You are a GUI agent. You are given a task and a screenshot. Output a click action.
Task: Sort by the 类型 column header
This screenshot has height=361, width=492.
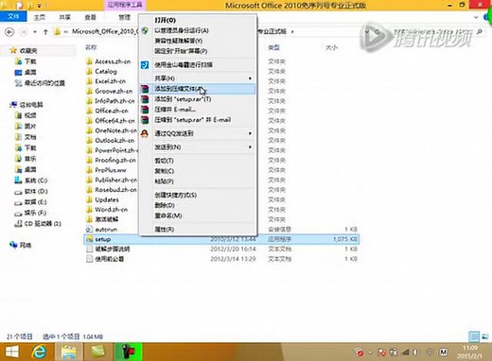click(x=273, y=47)
